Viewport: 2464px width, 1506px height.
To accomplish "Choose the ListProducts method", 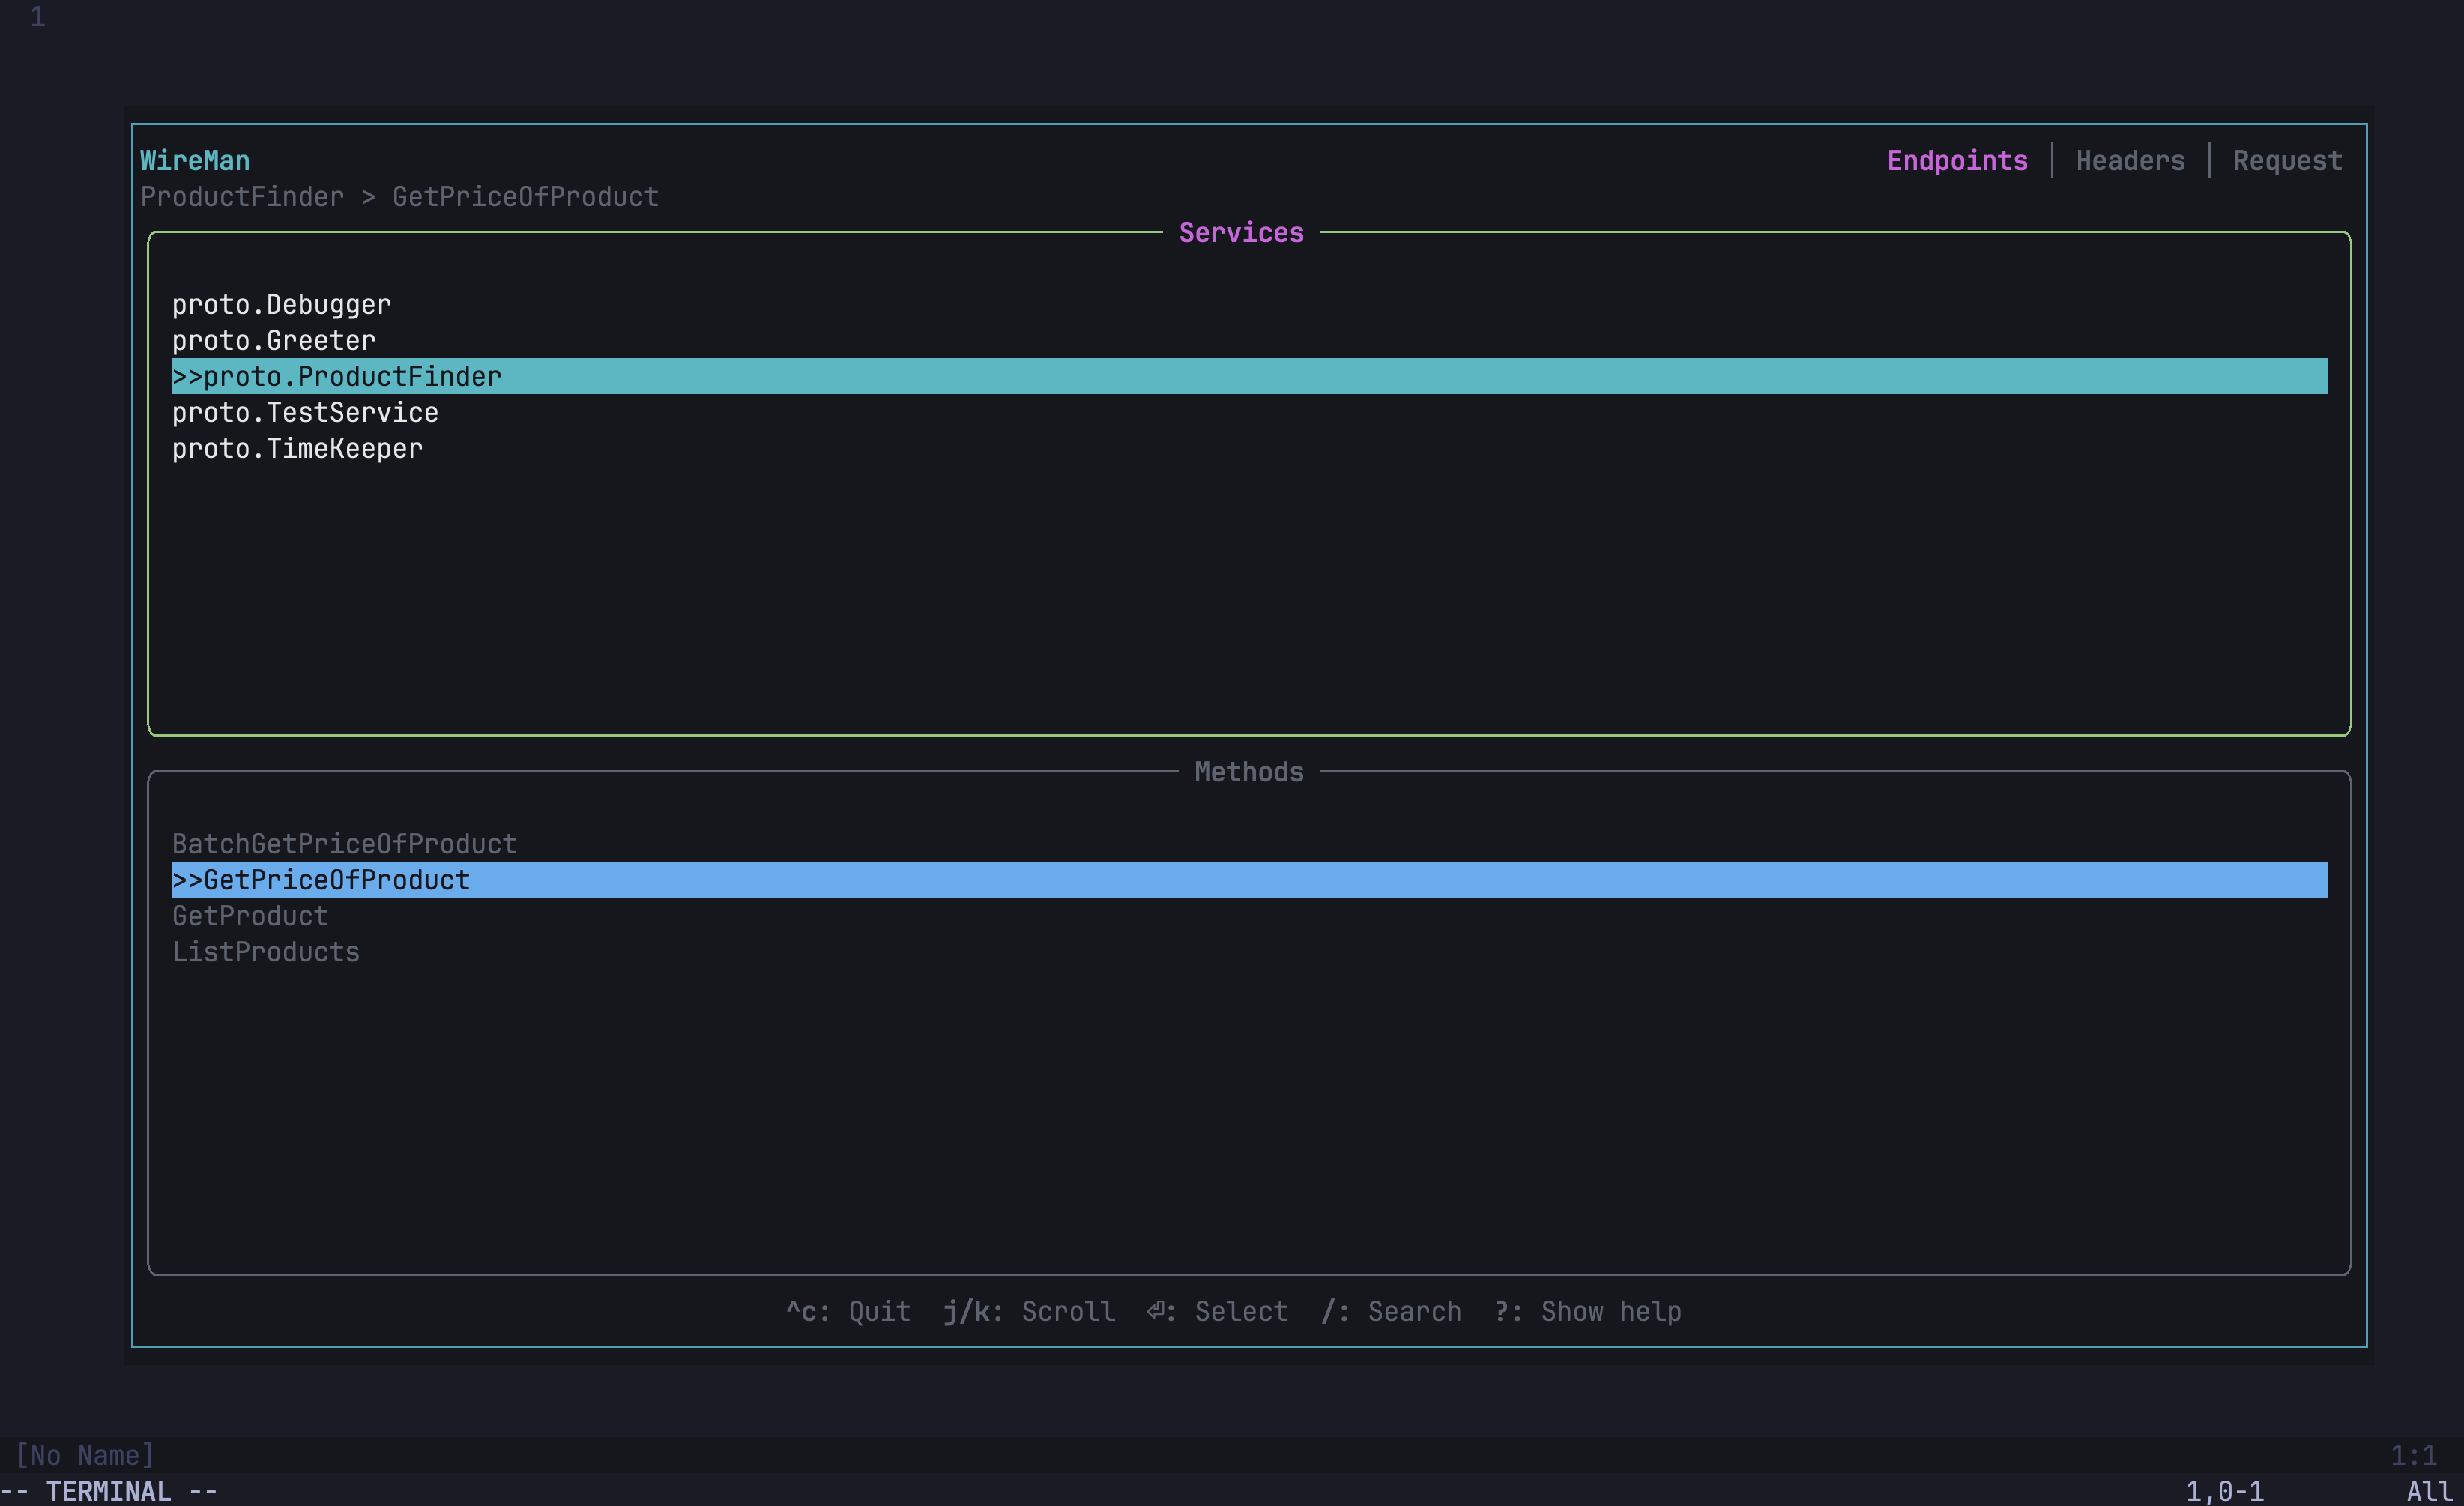I will pos(265,951).
